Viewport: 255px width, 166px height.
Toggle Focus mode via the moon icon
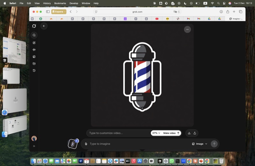click(185, 3)
